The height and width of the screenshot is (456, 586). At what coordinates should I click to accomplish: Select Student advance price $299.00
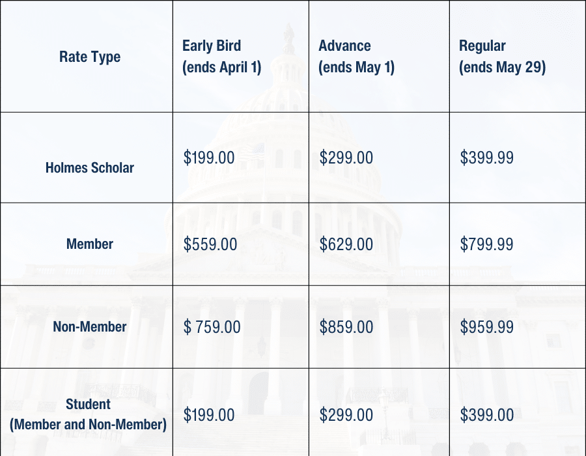(346, 415)
